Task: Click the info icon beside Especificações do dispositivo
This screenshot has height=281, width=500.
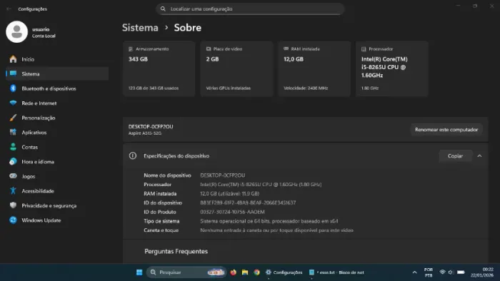Action: click(x=133, y=156)
